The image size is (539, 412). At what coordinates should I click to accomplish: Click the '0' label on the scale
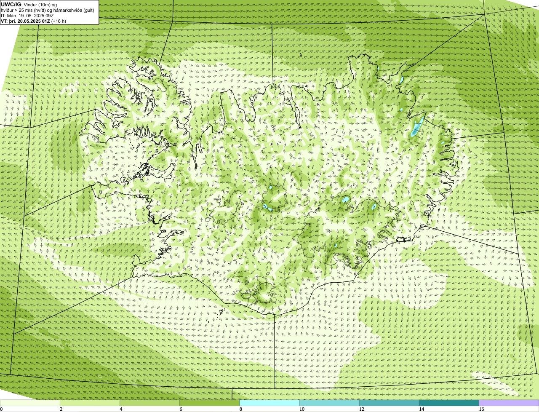click(1, 409)
